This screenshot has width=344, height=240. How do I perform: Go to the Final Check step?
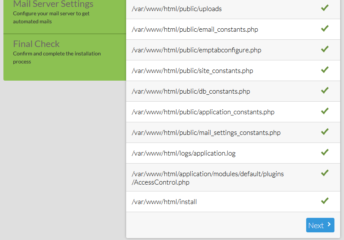(36, 44)
